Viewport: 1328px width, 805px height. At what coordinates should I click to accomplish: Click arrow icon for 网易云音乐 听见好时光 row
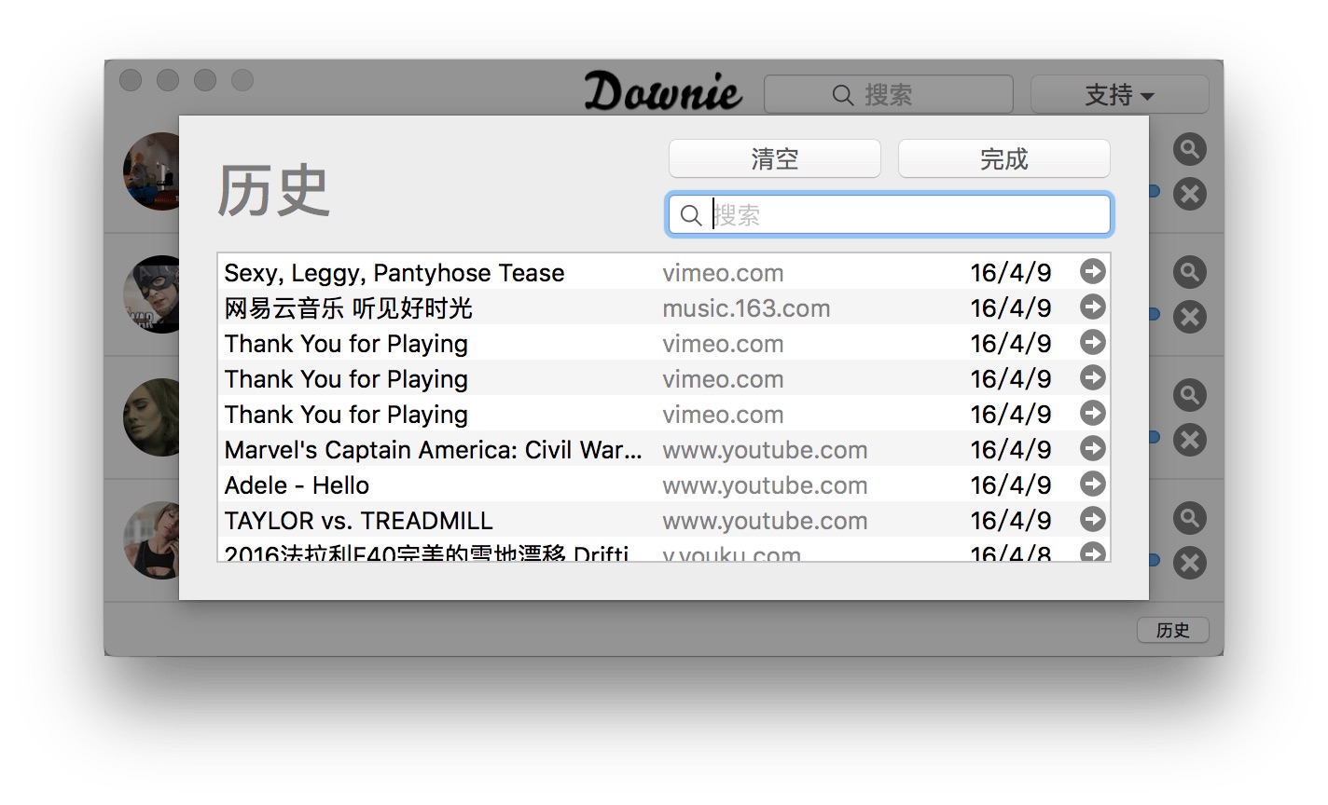click(x=1092, y=307)
